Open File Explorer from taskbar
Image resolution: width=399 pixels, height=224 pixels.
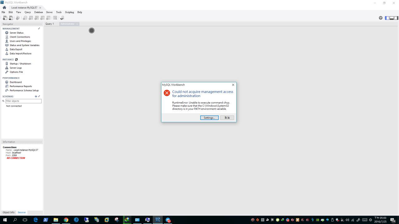pos(56,220)
